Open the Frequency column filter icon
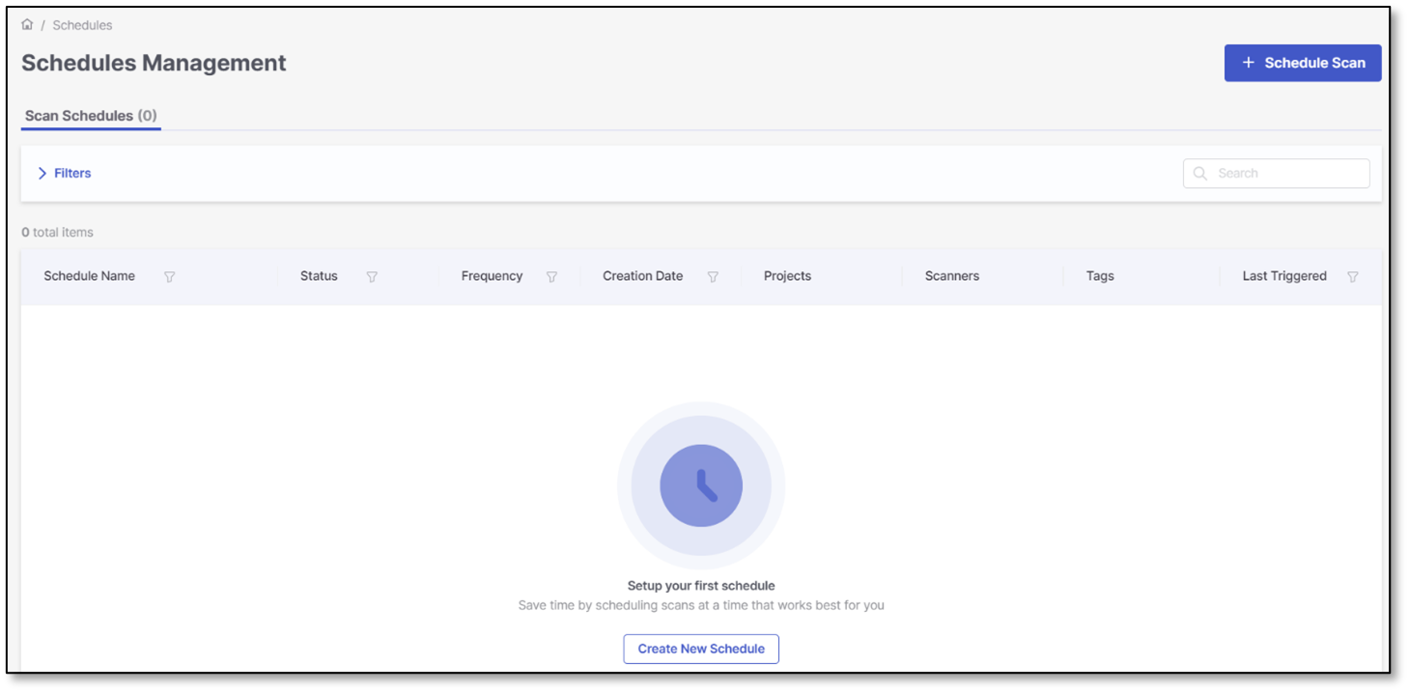The height and width of the screenshot is (692, 1409). point(551,277)
